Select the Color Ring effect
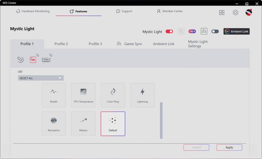Screen dimensions: 262x159 113,95
